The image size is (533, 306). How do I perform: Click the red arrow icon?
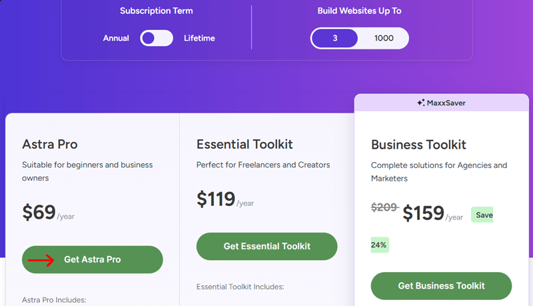[x=41, y=259]
